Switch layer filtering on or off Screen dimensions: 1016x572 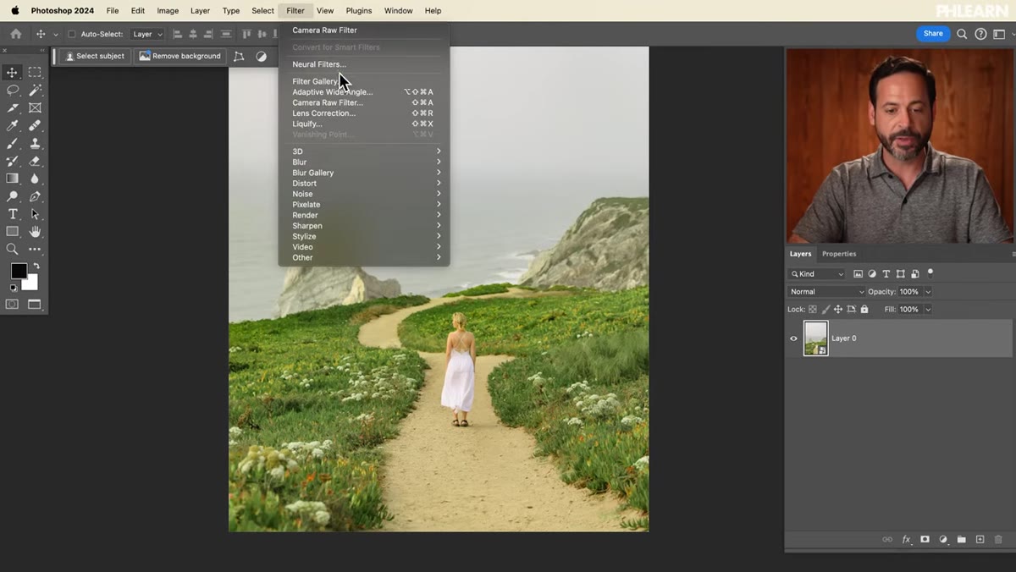pos(930,272)
